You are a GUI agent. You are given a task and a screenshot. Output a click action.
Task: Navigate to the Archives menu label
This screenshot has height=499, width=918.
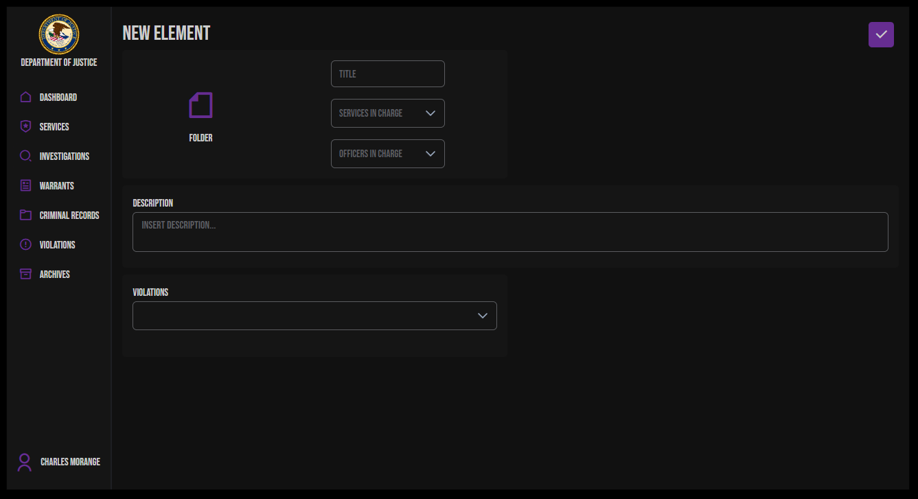(x=55, y=275)
